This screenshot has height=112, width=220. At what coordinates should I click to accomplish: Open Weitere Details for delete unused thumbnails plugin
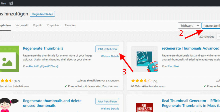coord(110,109)
